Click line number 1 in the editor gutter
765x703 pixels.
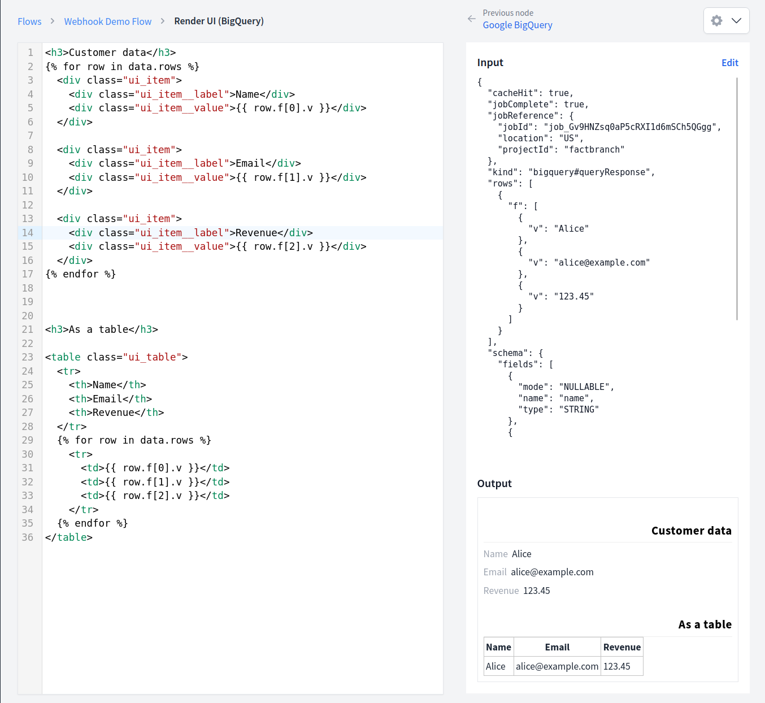coord(31,52)
